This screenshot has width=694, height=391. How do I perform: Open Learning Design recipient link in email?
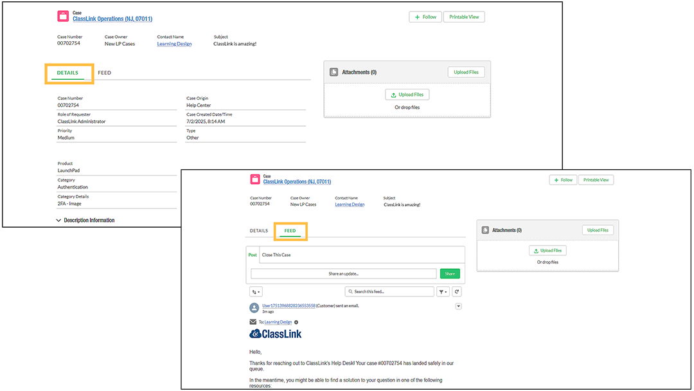point(278,322)
